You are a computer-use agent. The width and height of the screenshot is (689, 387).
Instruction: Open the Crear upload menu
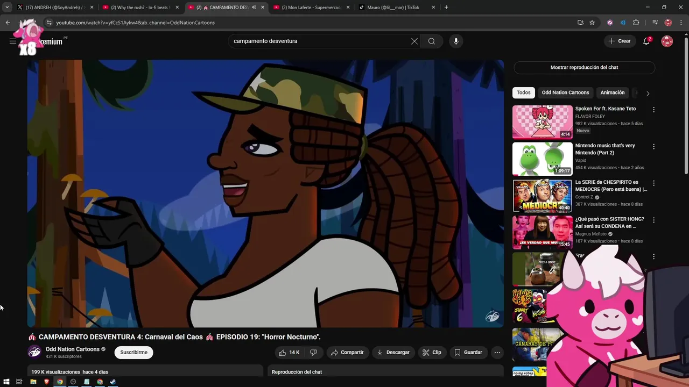click(620, 41)
